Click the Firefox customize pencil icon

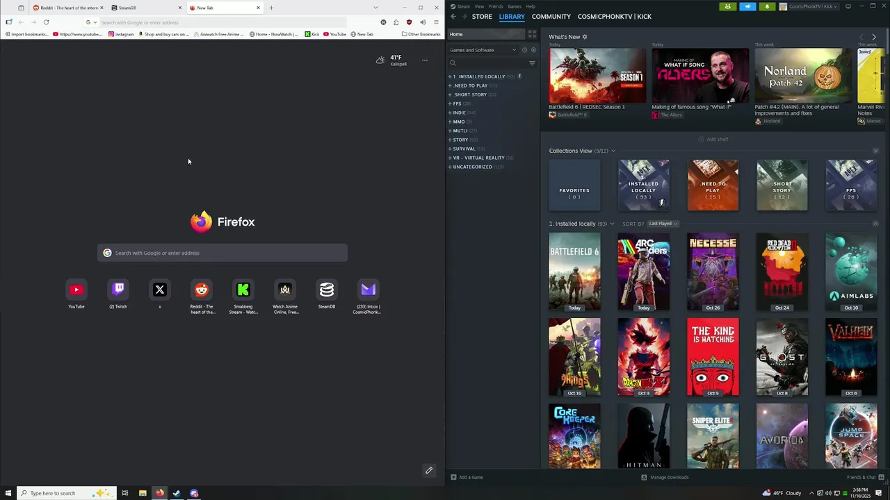pyautogui.click(x=429, y=470)
